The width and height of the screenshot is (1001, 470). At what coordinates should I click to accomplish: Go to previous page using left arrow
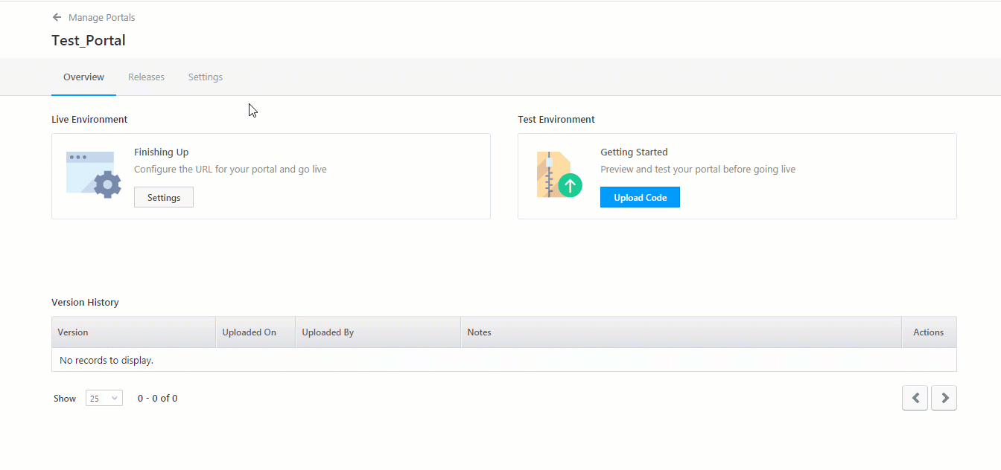pyautogui.click(x=915, y=398)
